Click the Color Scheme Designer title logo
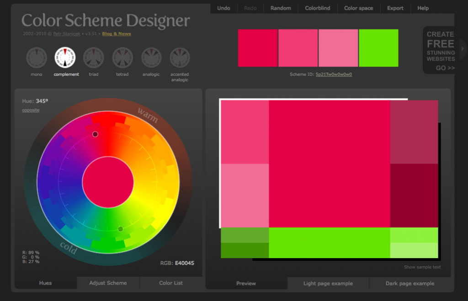This screenshot has height=301, width=468. pos(106,20)
